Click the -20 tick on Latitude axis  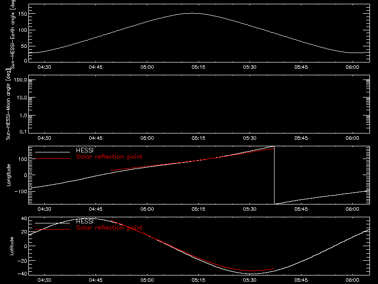[22, 261]
